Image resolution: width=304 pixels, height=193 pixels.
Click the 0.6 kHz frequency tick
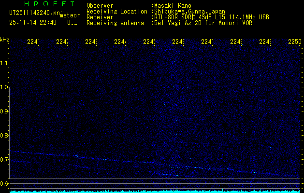[4, 184]
